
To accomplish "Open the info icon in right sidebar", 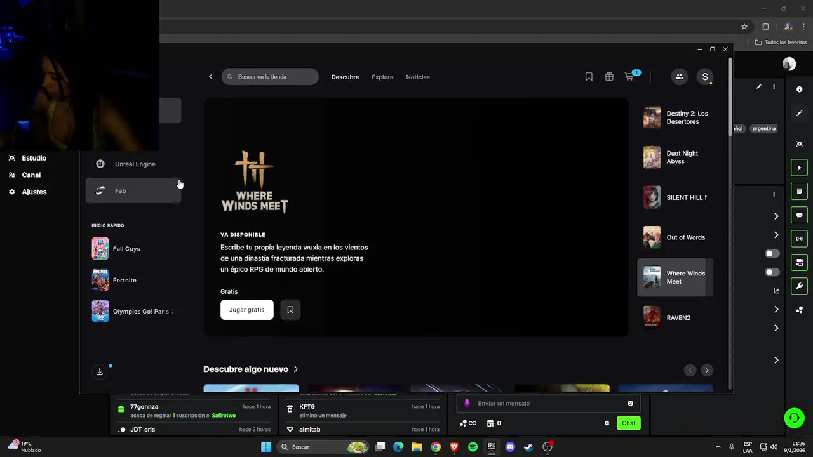I will pyautogui.click(x=799, y=89).
